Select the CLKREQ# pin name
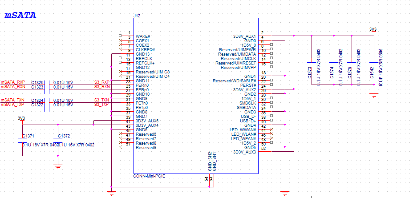Image resolution: width=413 pixels, height=198 pixels. coord(145,50)
